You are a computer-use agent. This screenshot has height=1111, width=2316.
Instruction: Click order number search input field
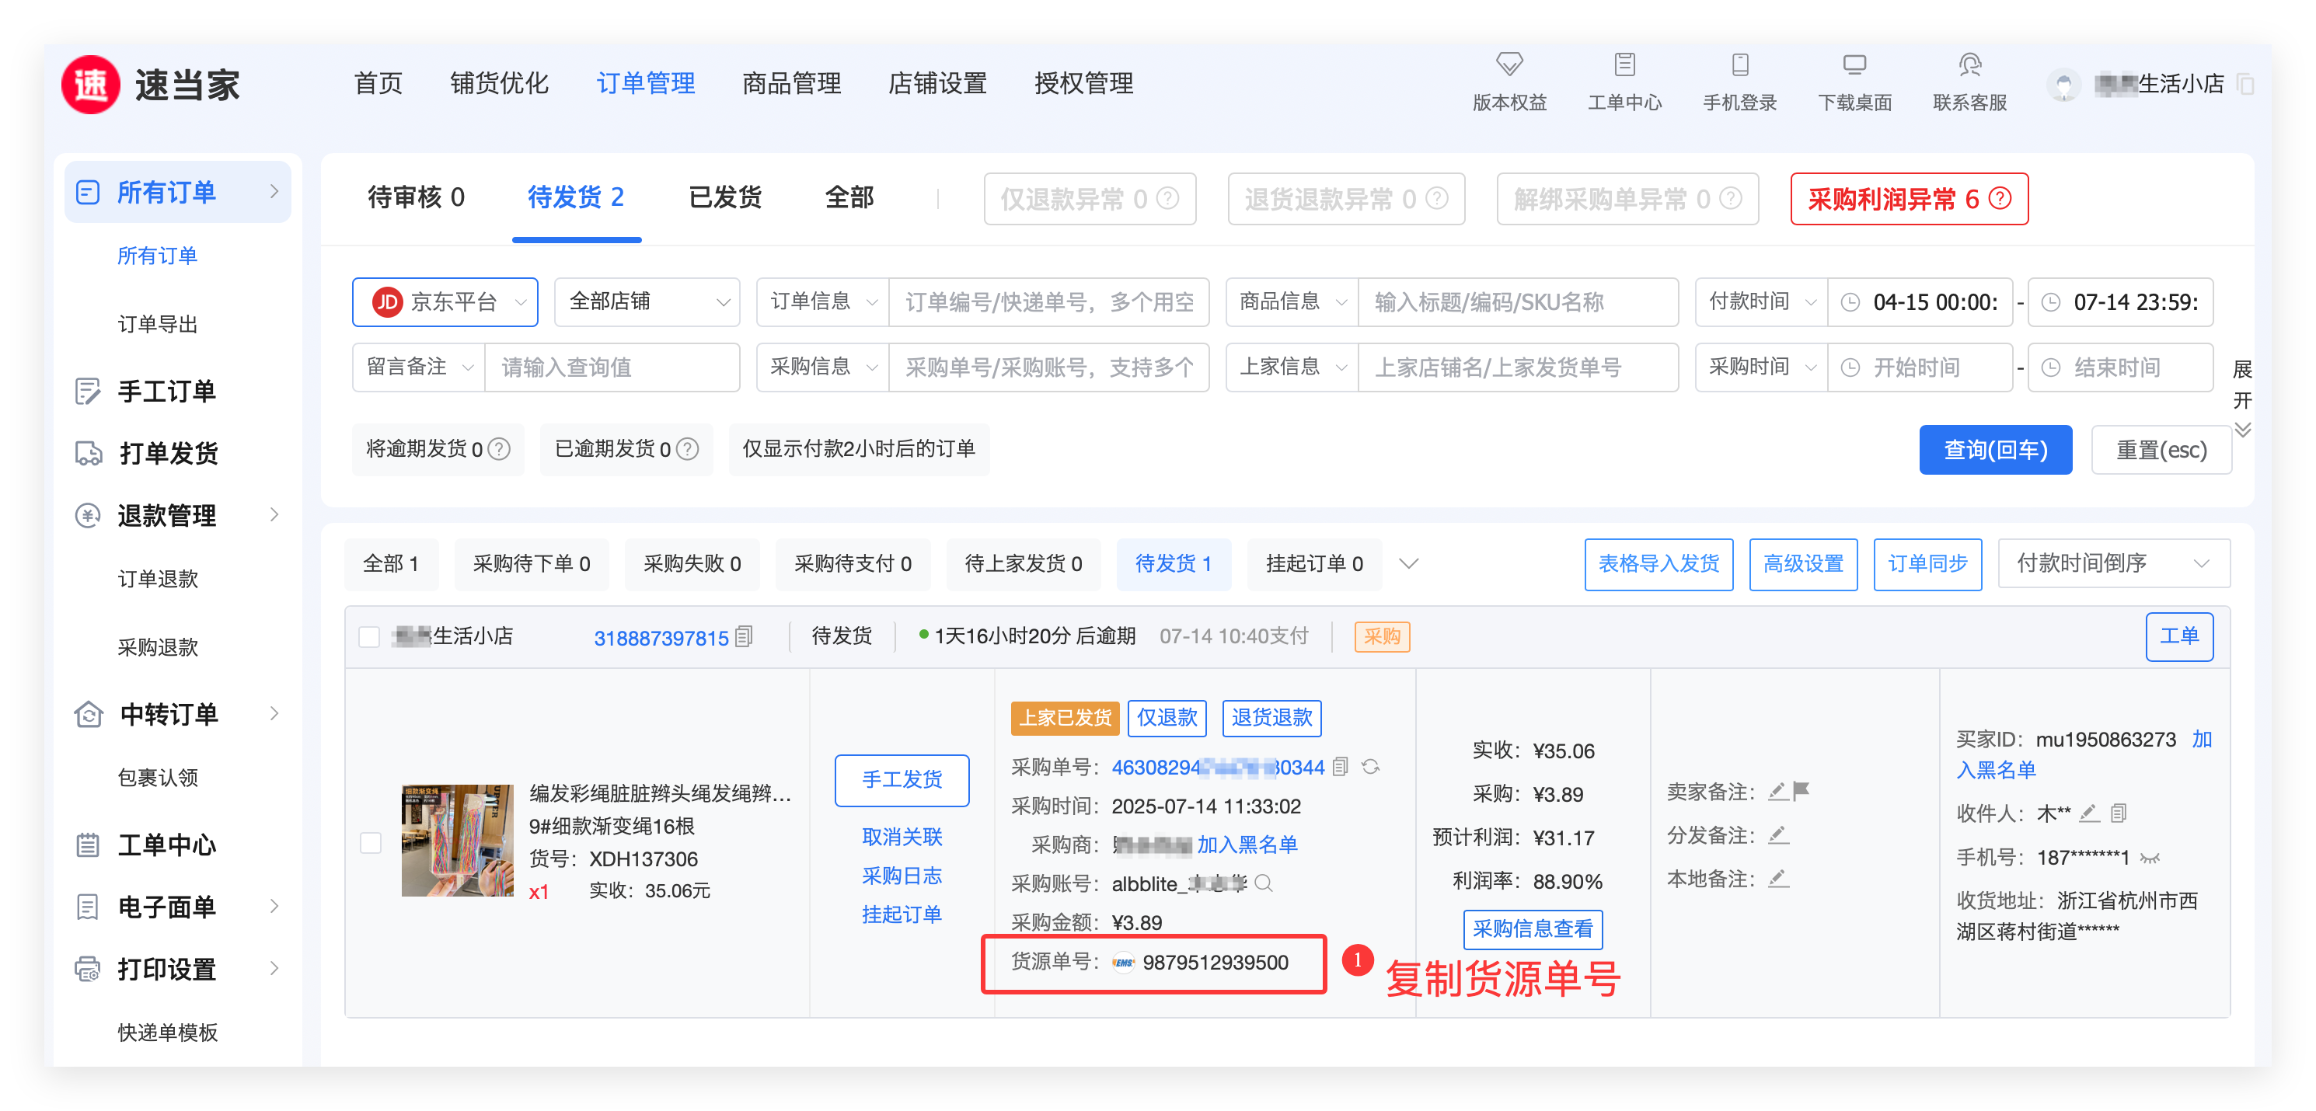click(1048, 302)
